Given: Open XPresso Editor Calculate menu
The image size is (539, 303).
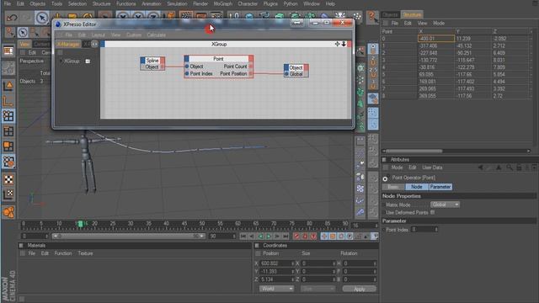Looking at the screenshot, I should coord(156,35).
